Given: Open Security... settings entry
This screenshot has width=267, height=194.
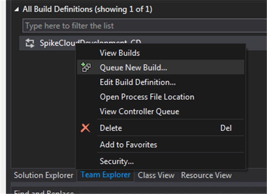Looking at the screenshot, I should (x=117, y=161).
